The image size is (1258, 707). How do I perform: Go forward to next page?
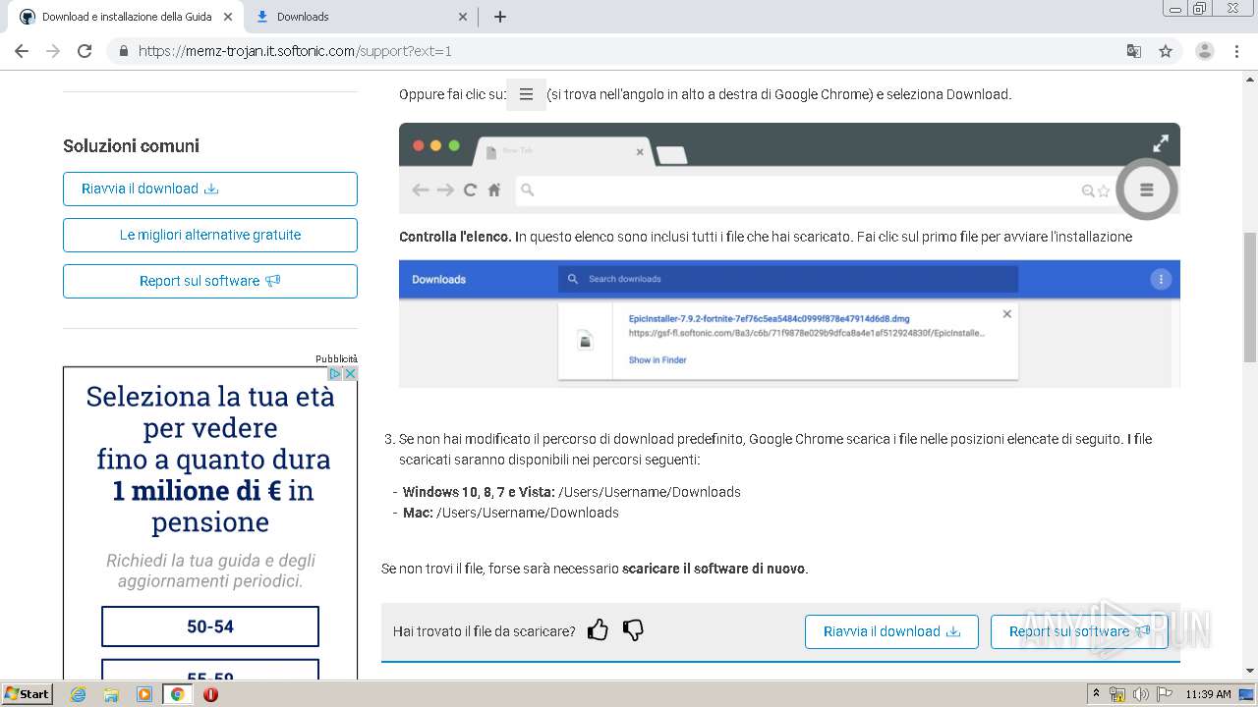(53, 51)
